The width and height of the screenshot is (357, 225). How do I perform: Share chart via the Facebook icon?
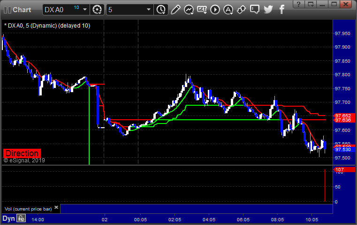(282, 10)
